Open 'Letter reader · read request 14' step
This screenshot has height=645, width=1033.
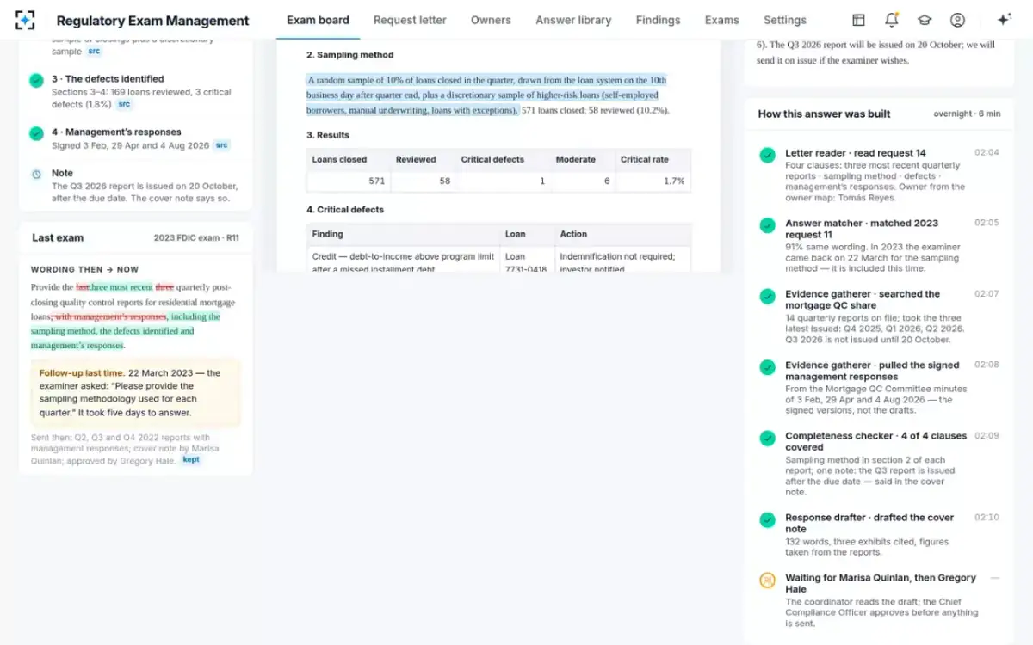click(856, 153)
